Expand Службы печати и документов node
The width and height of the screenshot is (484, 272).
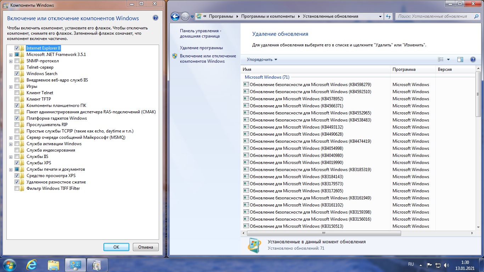(11, 170)
